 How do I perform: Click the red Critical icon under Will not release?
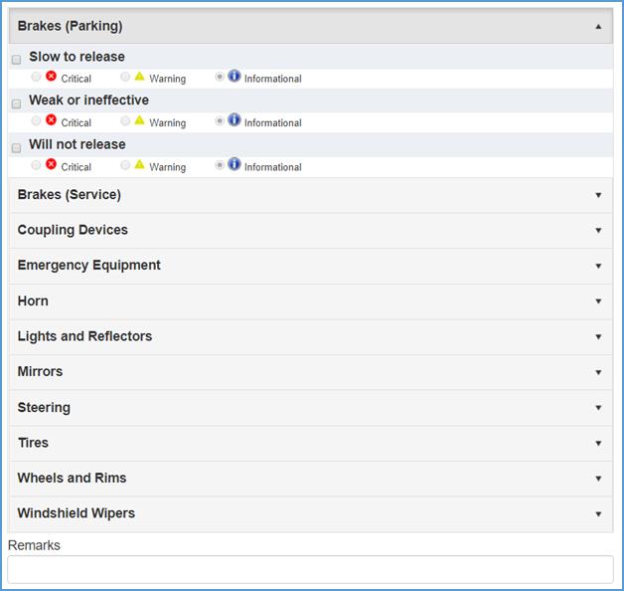coord(51,165)
